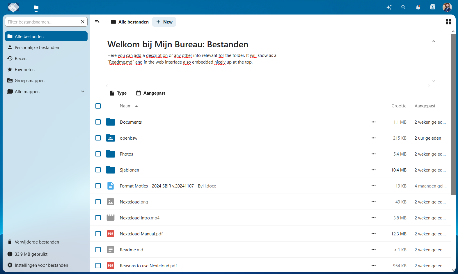Open the Nextcloud Assistant sparkle icon
The height and width of the screenshot is (274, 458).
[x=389, y=7]
